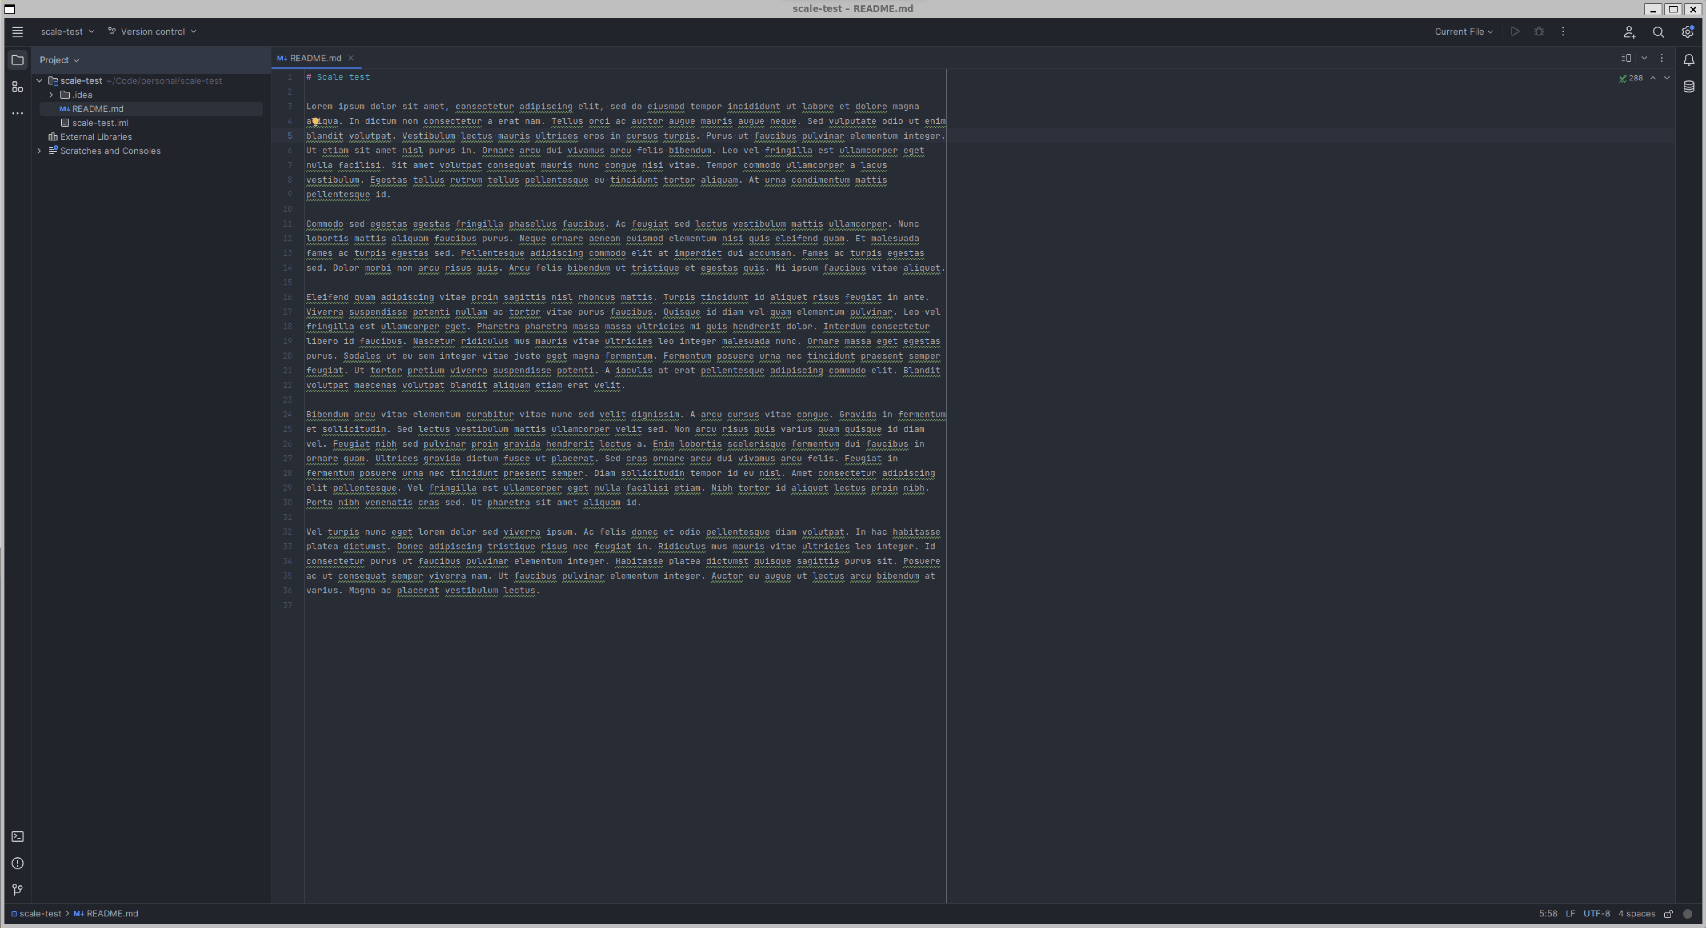This screenshot has width=1706, height=928.
Task: Open the Terminal tool window
Action: click(18, 836)
